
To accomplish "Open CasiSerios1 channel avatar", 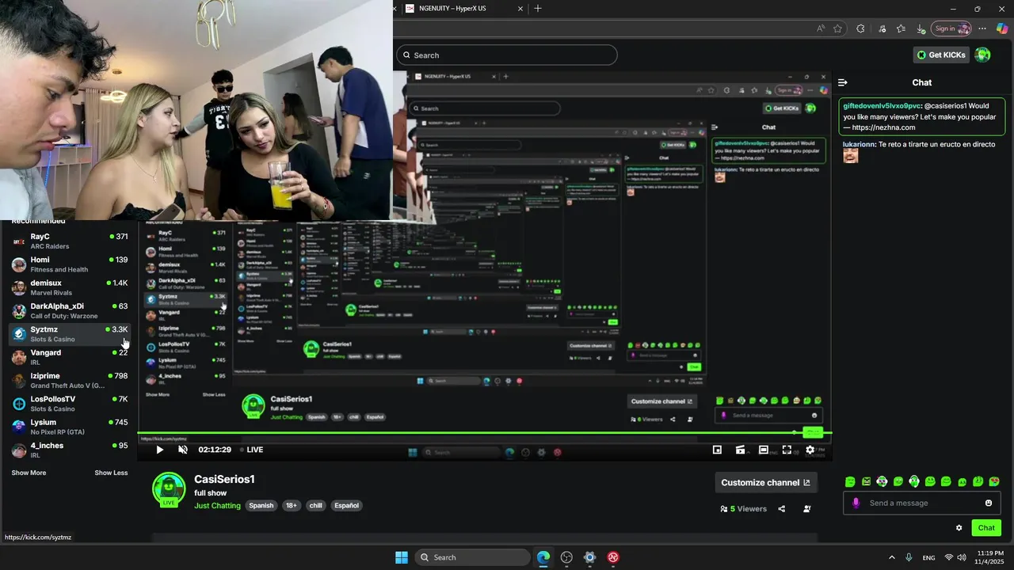I will tap(169, 488).
